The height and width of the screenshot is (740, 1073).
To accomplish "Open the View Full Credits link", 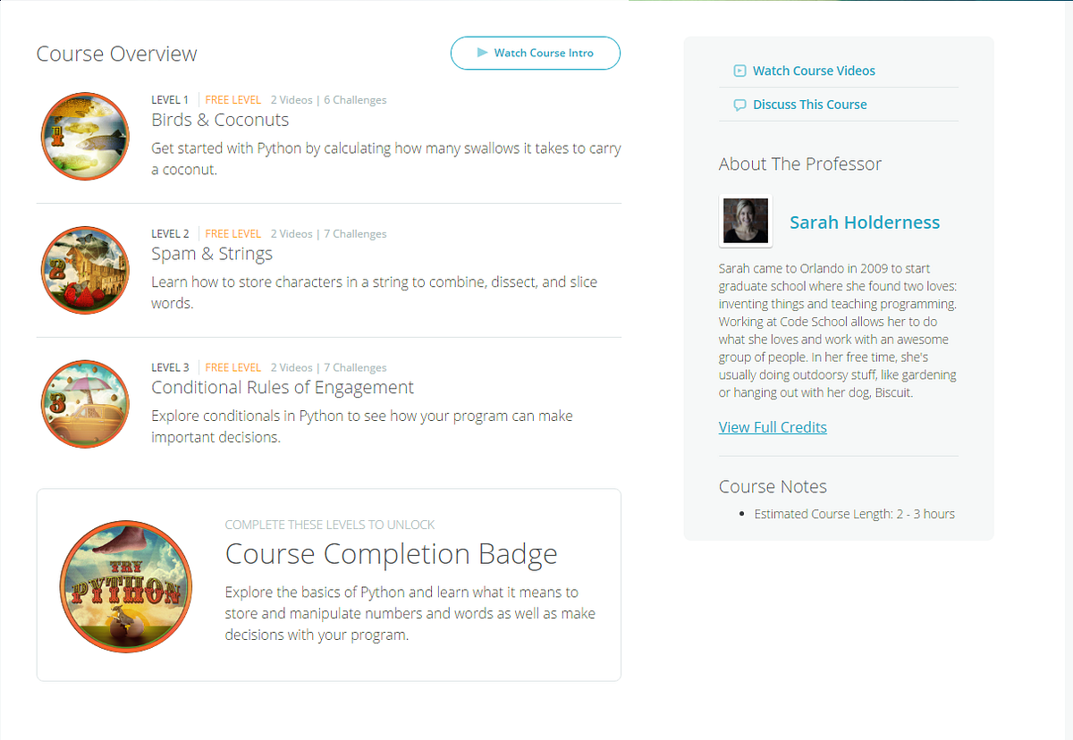I will pyautogui.click(x=773, y=427).
